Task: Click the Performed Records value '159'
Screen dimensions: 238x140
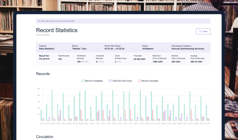Action: pyautogui.click(x=79, y=62)
